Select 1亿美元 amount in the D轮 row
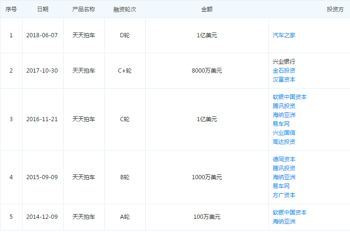The width and height of the screenshot is (350, 232). pos(207,35)
